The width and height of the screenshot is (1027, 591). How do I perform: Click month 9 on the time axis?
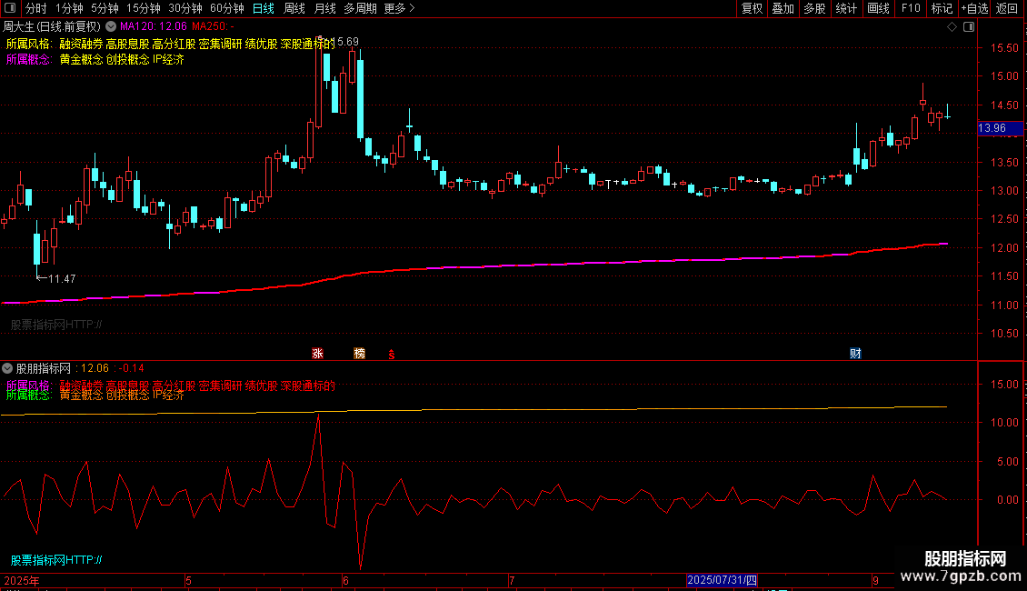point(876,580)
